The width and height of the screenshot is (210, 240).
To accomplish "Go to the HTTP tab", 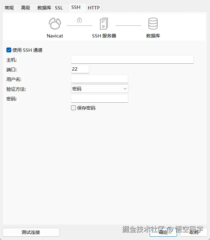I will [x=94, y=8].
